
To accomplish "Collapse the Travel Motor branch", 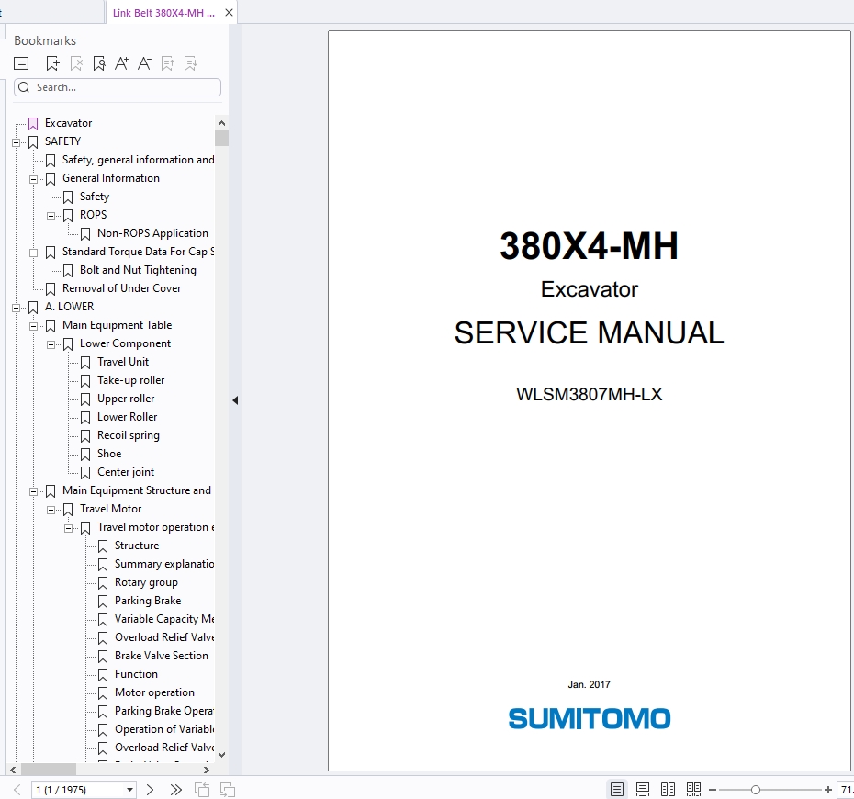I will click(51, 510).
